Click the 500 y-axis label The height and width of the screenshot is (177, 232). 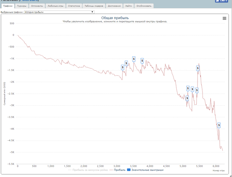(x=12, y=23)
